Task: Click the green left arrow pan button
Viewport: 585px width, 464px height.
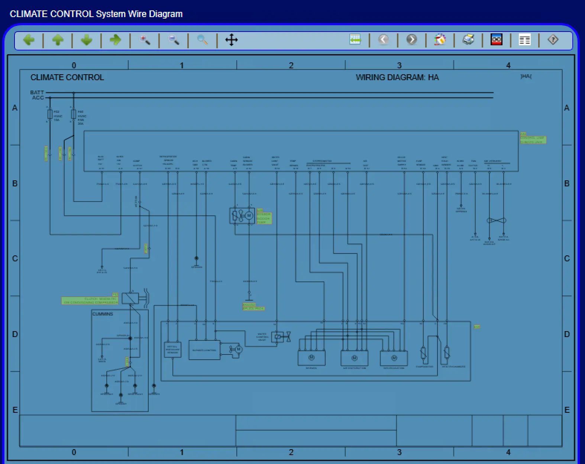Action: (29, 40)
